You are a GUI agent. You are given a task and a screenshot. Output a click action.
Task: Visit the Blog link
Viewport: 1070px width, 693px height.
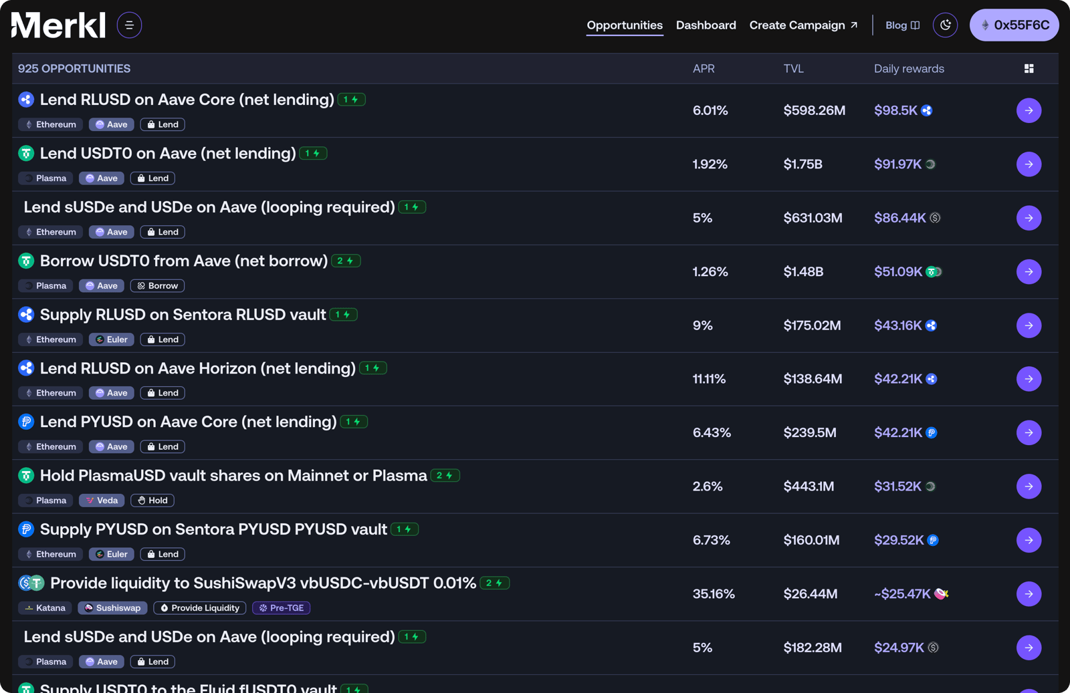coord(902,25)
